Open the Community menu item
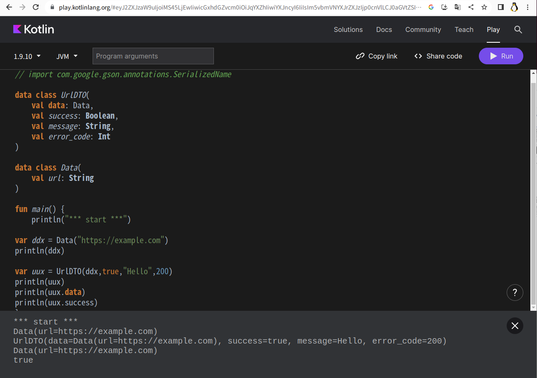 coord(423,29)
